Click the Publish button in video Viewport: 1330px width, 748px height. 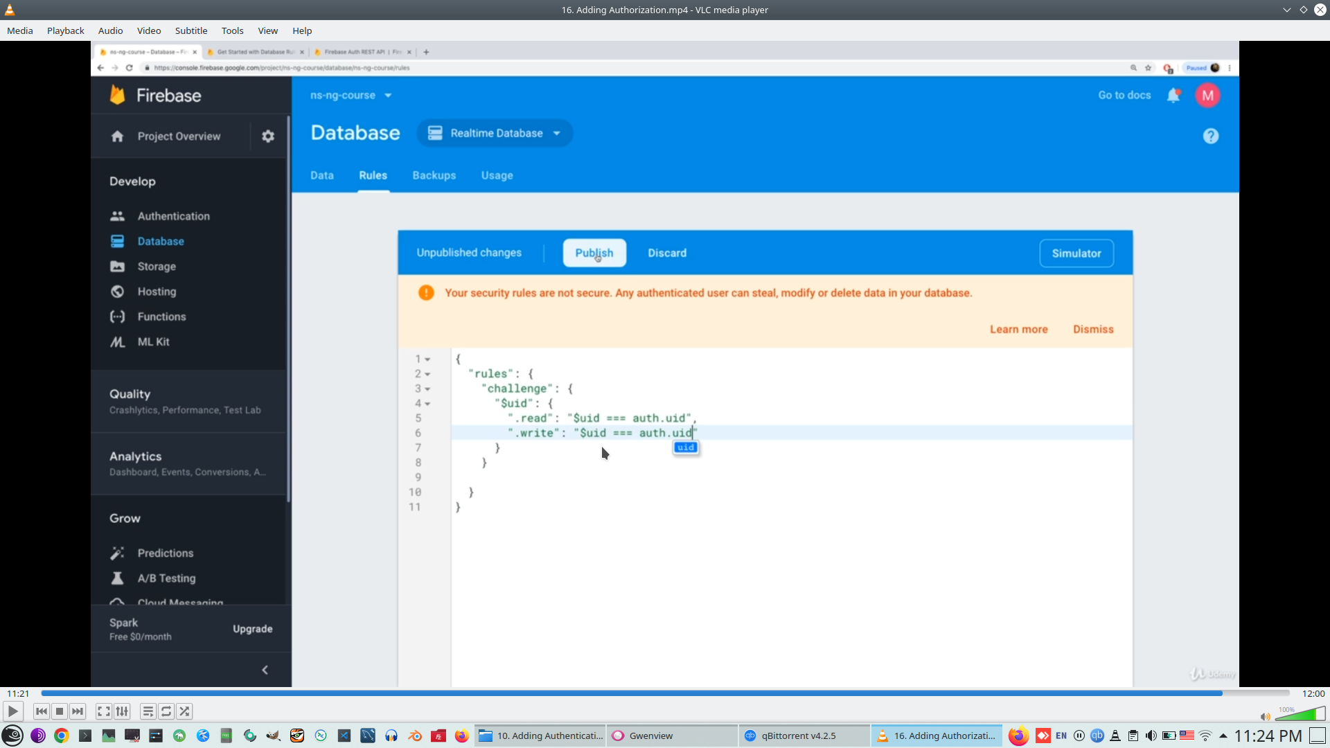pos(594,253)
